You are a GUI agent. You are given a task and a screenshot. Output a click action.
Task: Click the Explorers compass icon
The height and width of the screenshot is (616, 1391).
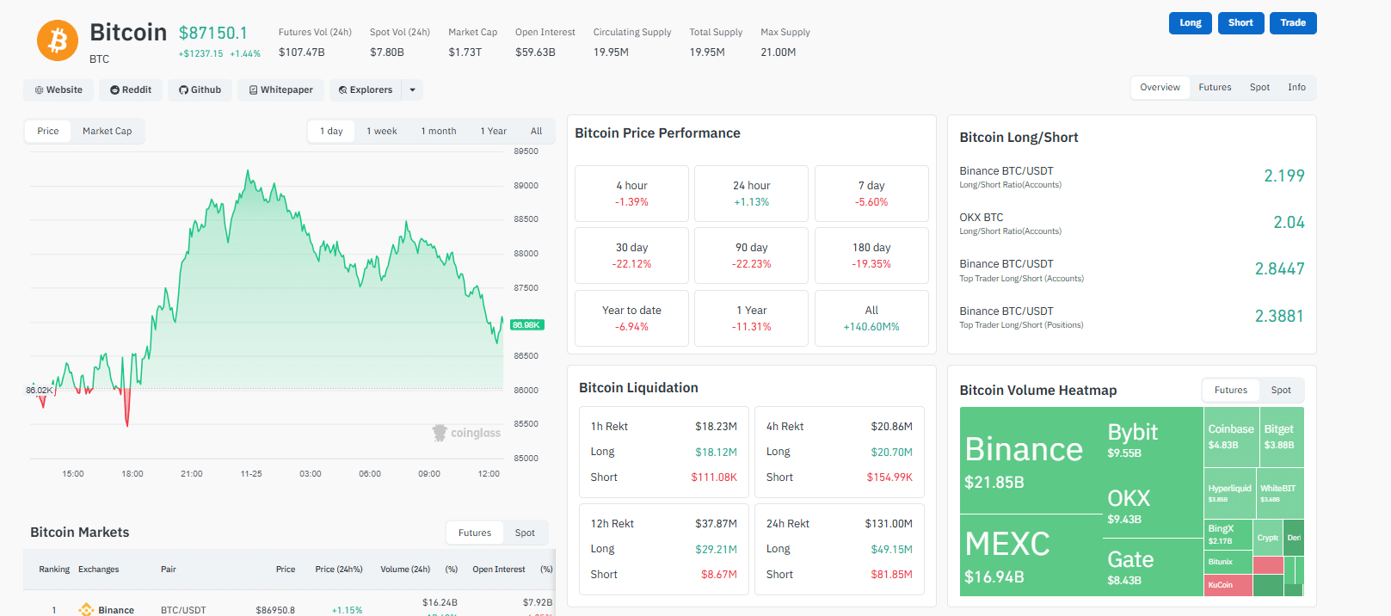pyautogui.click(x=343, y=89)
